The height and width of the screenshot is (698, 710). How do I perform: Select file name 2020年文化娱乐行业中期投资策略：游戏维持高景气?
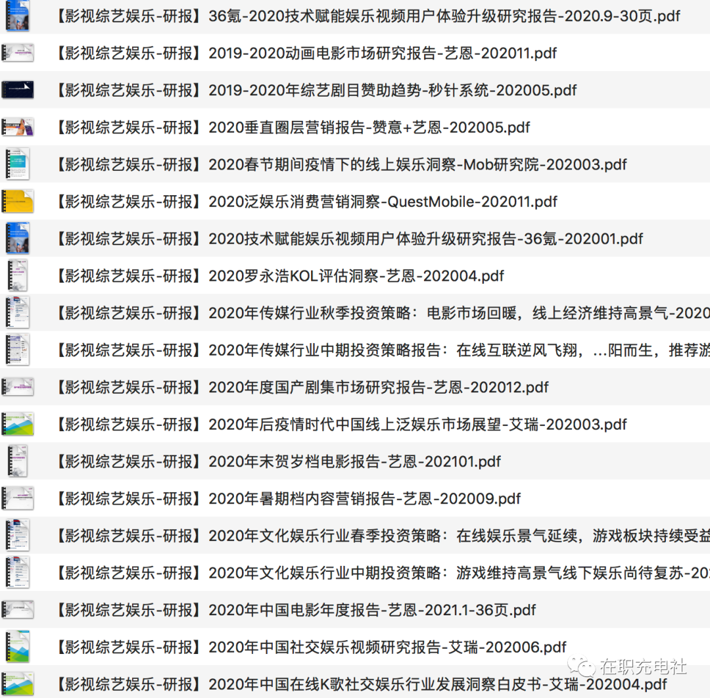tap(382, 573)
